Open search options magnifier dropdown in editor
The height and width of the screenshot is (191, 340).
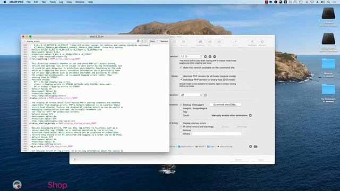tap(24, 41)
